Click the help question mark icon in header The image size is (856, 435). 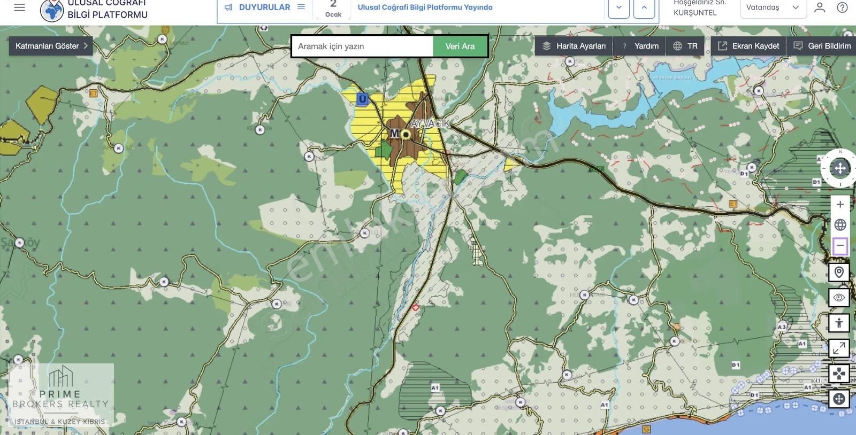842,7
